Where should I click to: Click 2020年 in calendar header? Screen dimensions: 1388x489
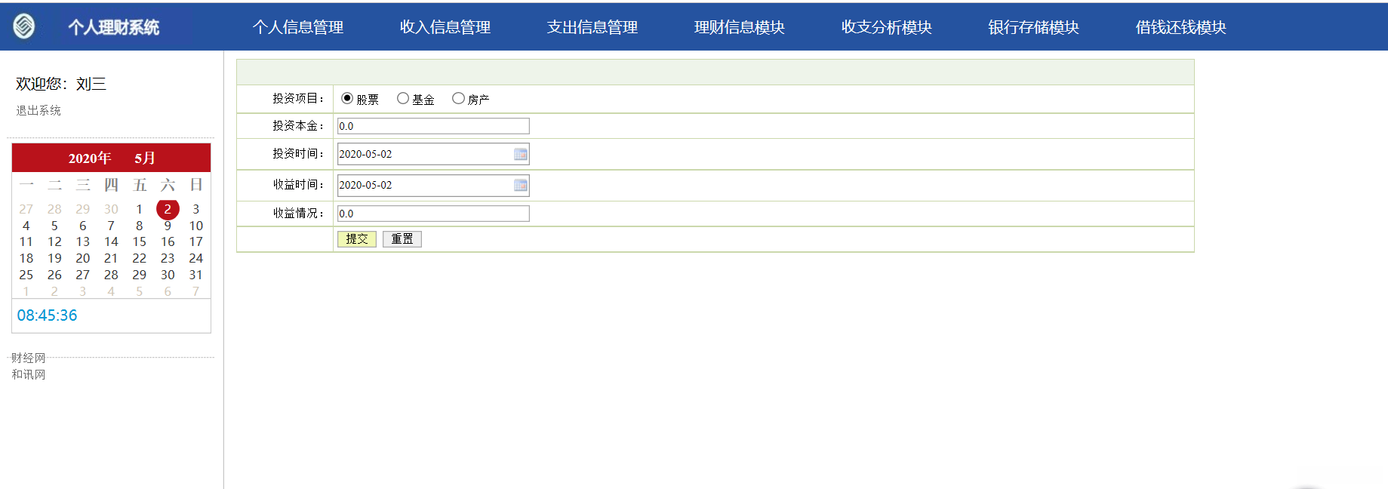coord(90,158)
